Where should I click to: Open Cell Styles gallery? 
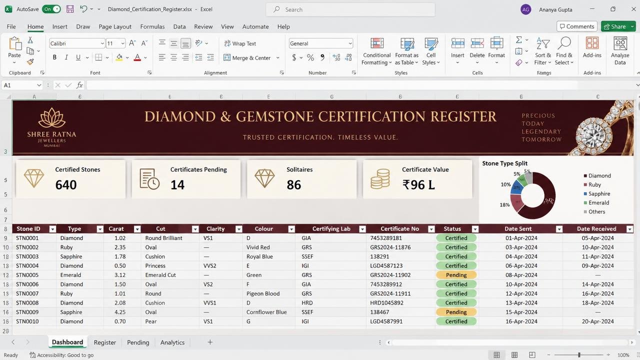tap(430, 51)
